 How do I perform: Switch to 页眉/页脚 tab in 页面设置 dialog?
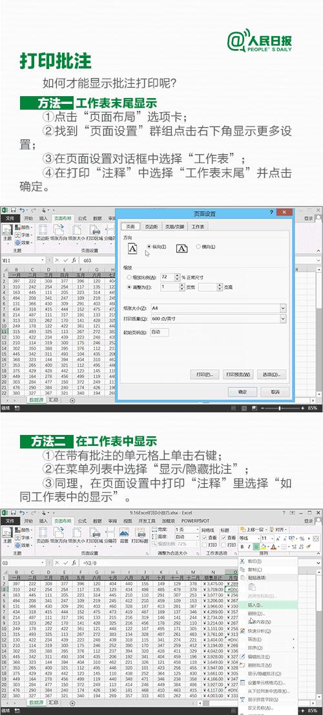coord(174,227)
